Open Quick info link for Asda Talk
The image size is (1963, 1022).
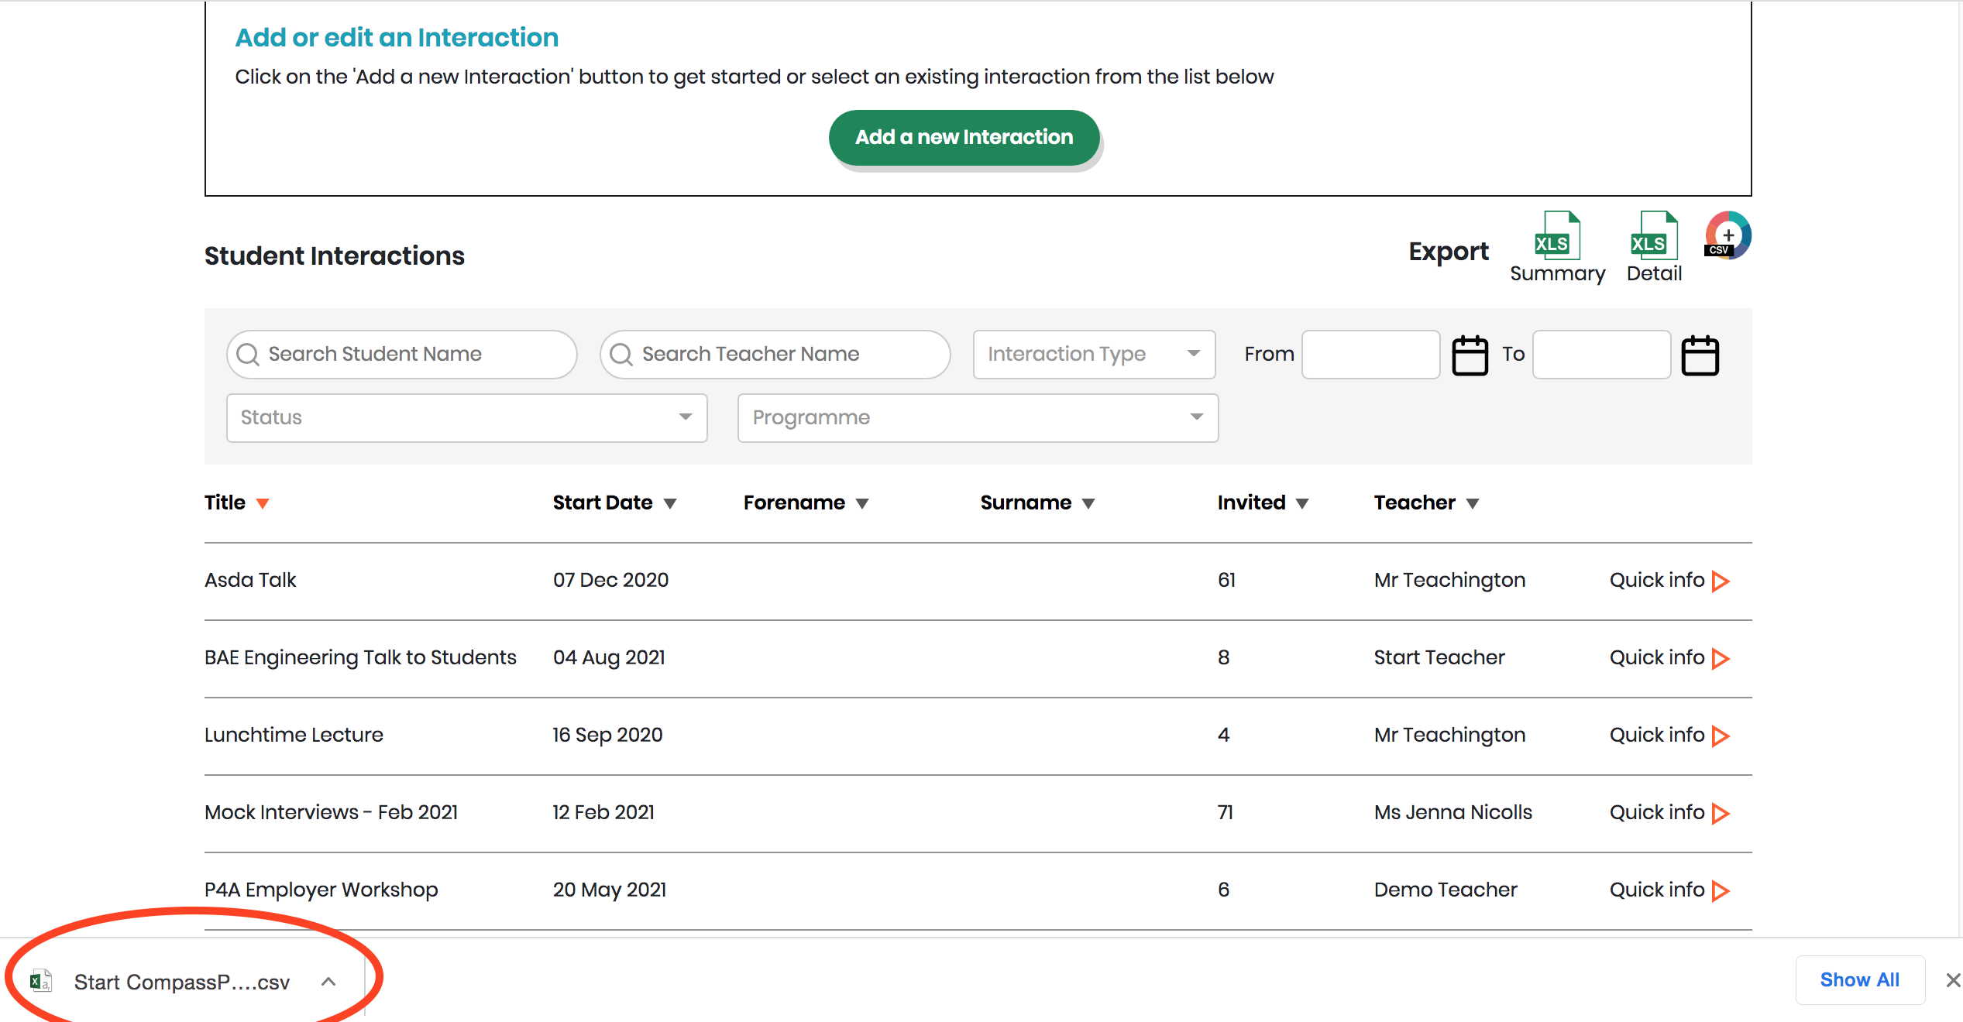(x=1657, y=580)
